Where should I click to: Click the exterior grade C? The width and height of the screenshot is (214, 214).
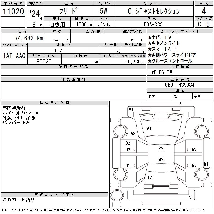tap(200, 24)
